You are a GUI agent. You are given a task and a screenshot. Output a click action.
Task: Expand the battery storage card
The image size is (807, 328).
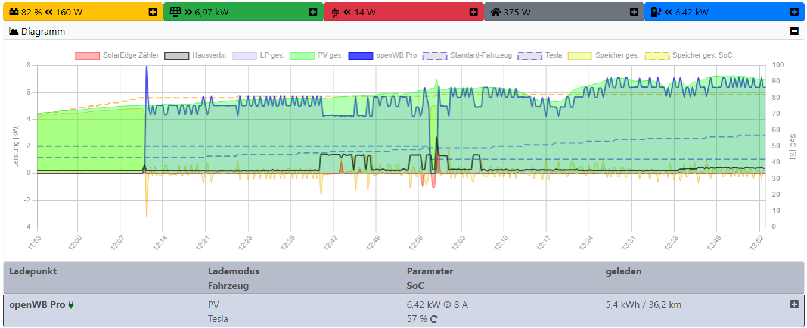[x=153, y=12]
